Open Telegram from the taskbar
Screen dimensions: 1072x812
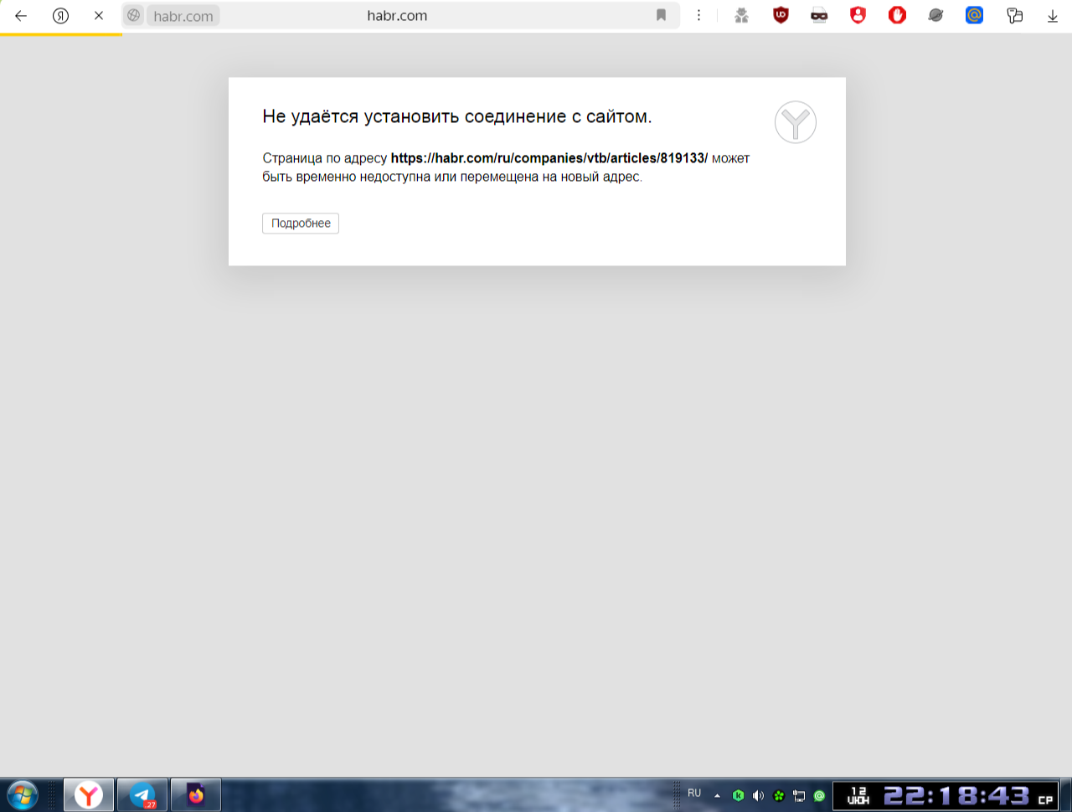(142, 794)
